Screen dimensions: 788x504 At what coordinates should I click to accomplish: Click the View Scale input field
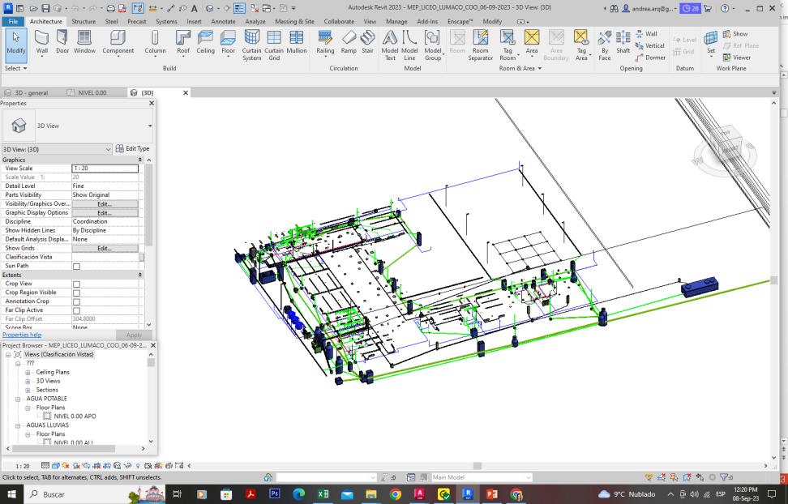point(105,169)
